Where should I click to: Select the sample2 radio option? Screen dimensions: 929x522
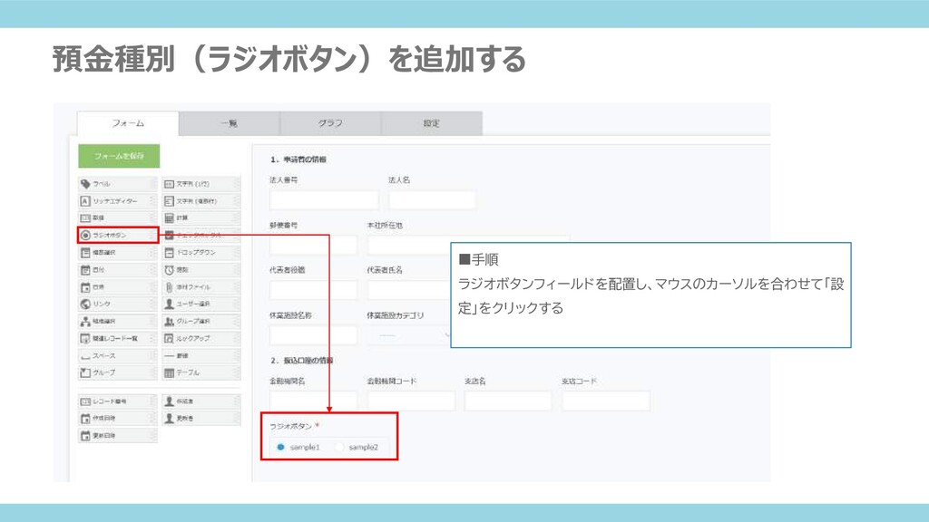tap(339, 448)
